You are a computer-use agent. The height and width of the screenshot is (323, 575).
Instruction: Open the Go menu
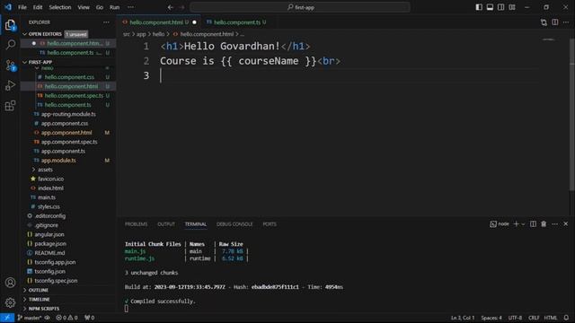(100, 7)
